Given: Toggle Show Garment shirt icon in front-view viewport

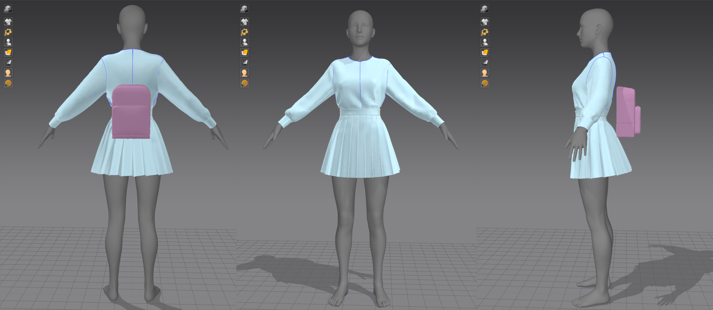Looking at the screenshot, I should [244, 22].
